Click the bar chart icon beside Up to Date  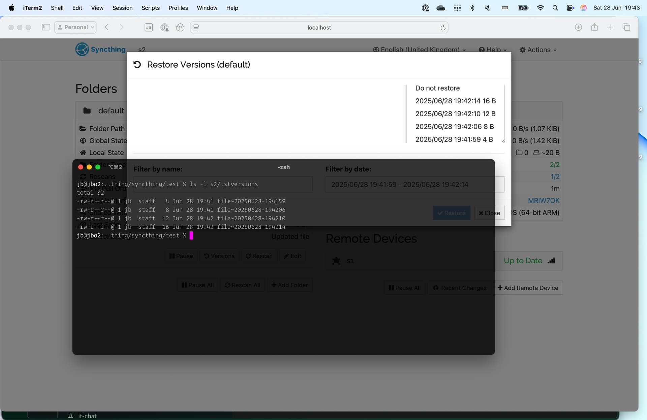coord(551,261)
